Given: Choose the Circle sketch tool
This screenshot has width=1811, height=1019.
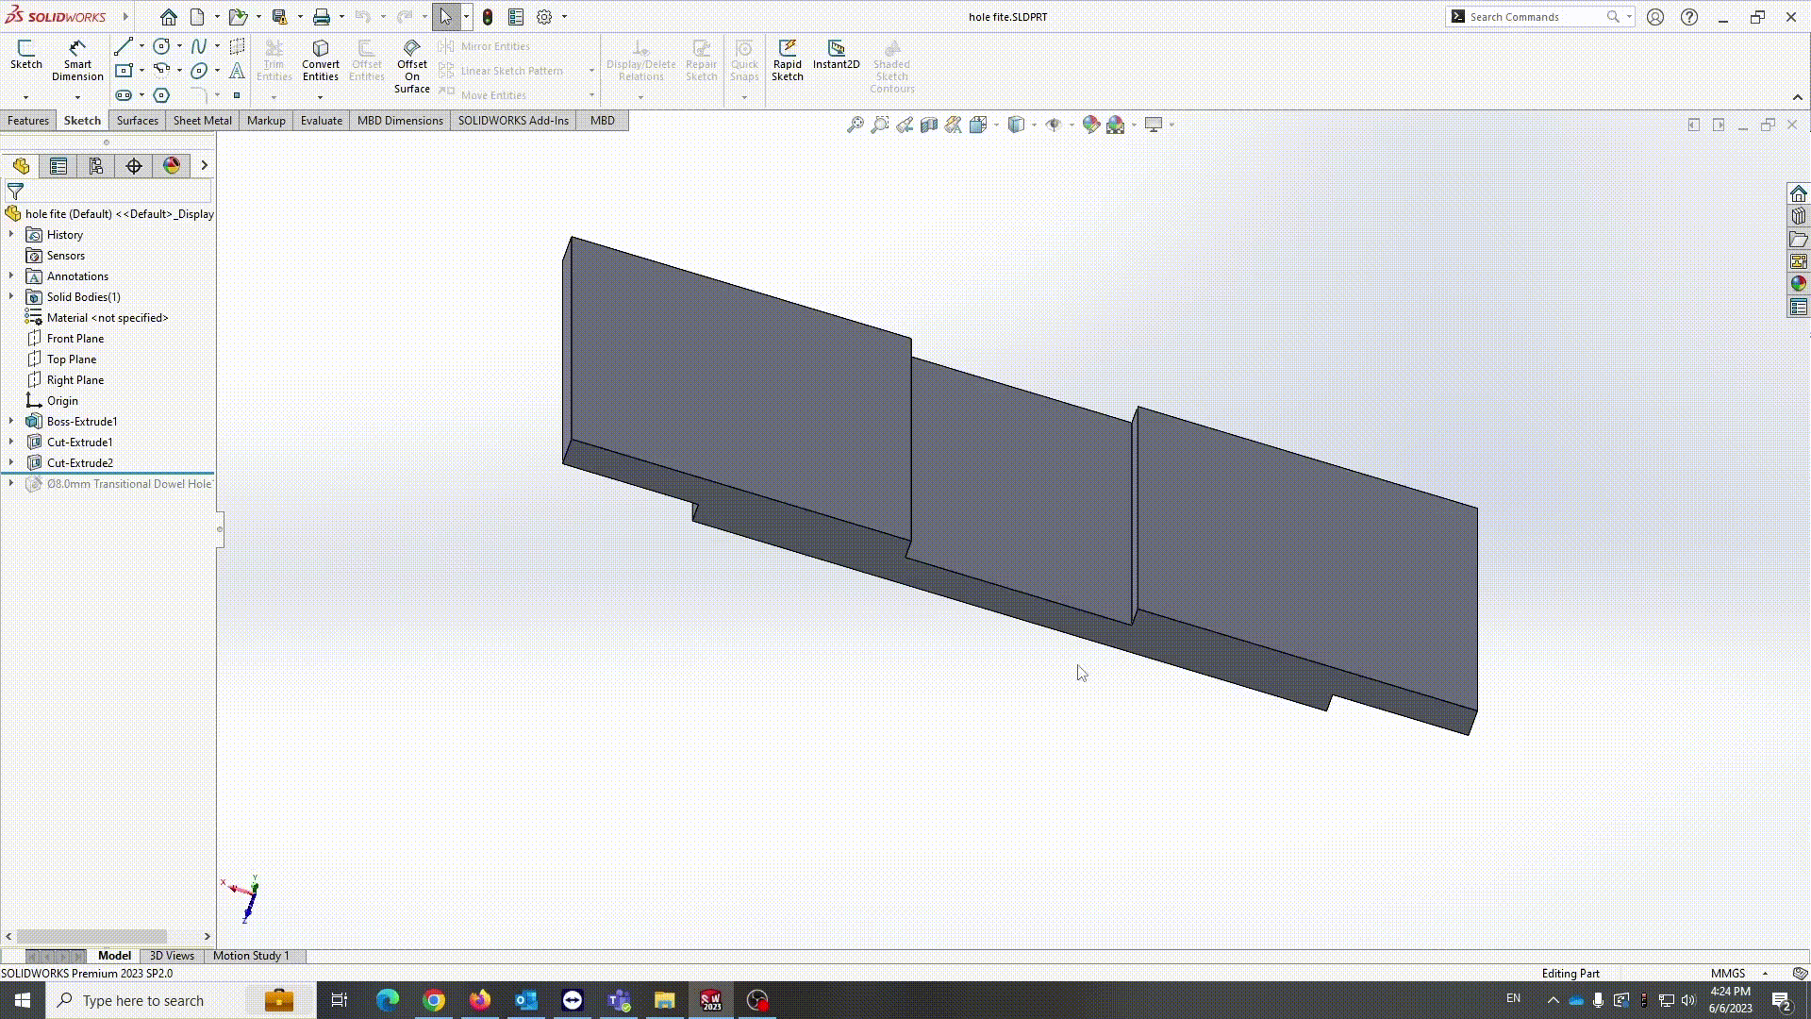Looking at the screenshot, I should (x=161, y=46).
